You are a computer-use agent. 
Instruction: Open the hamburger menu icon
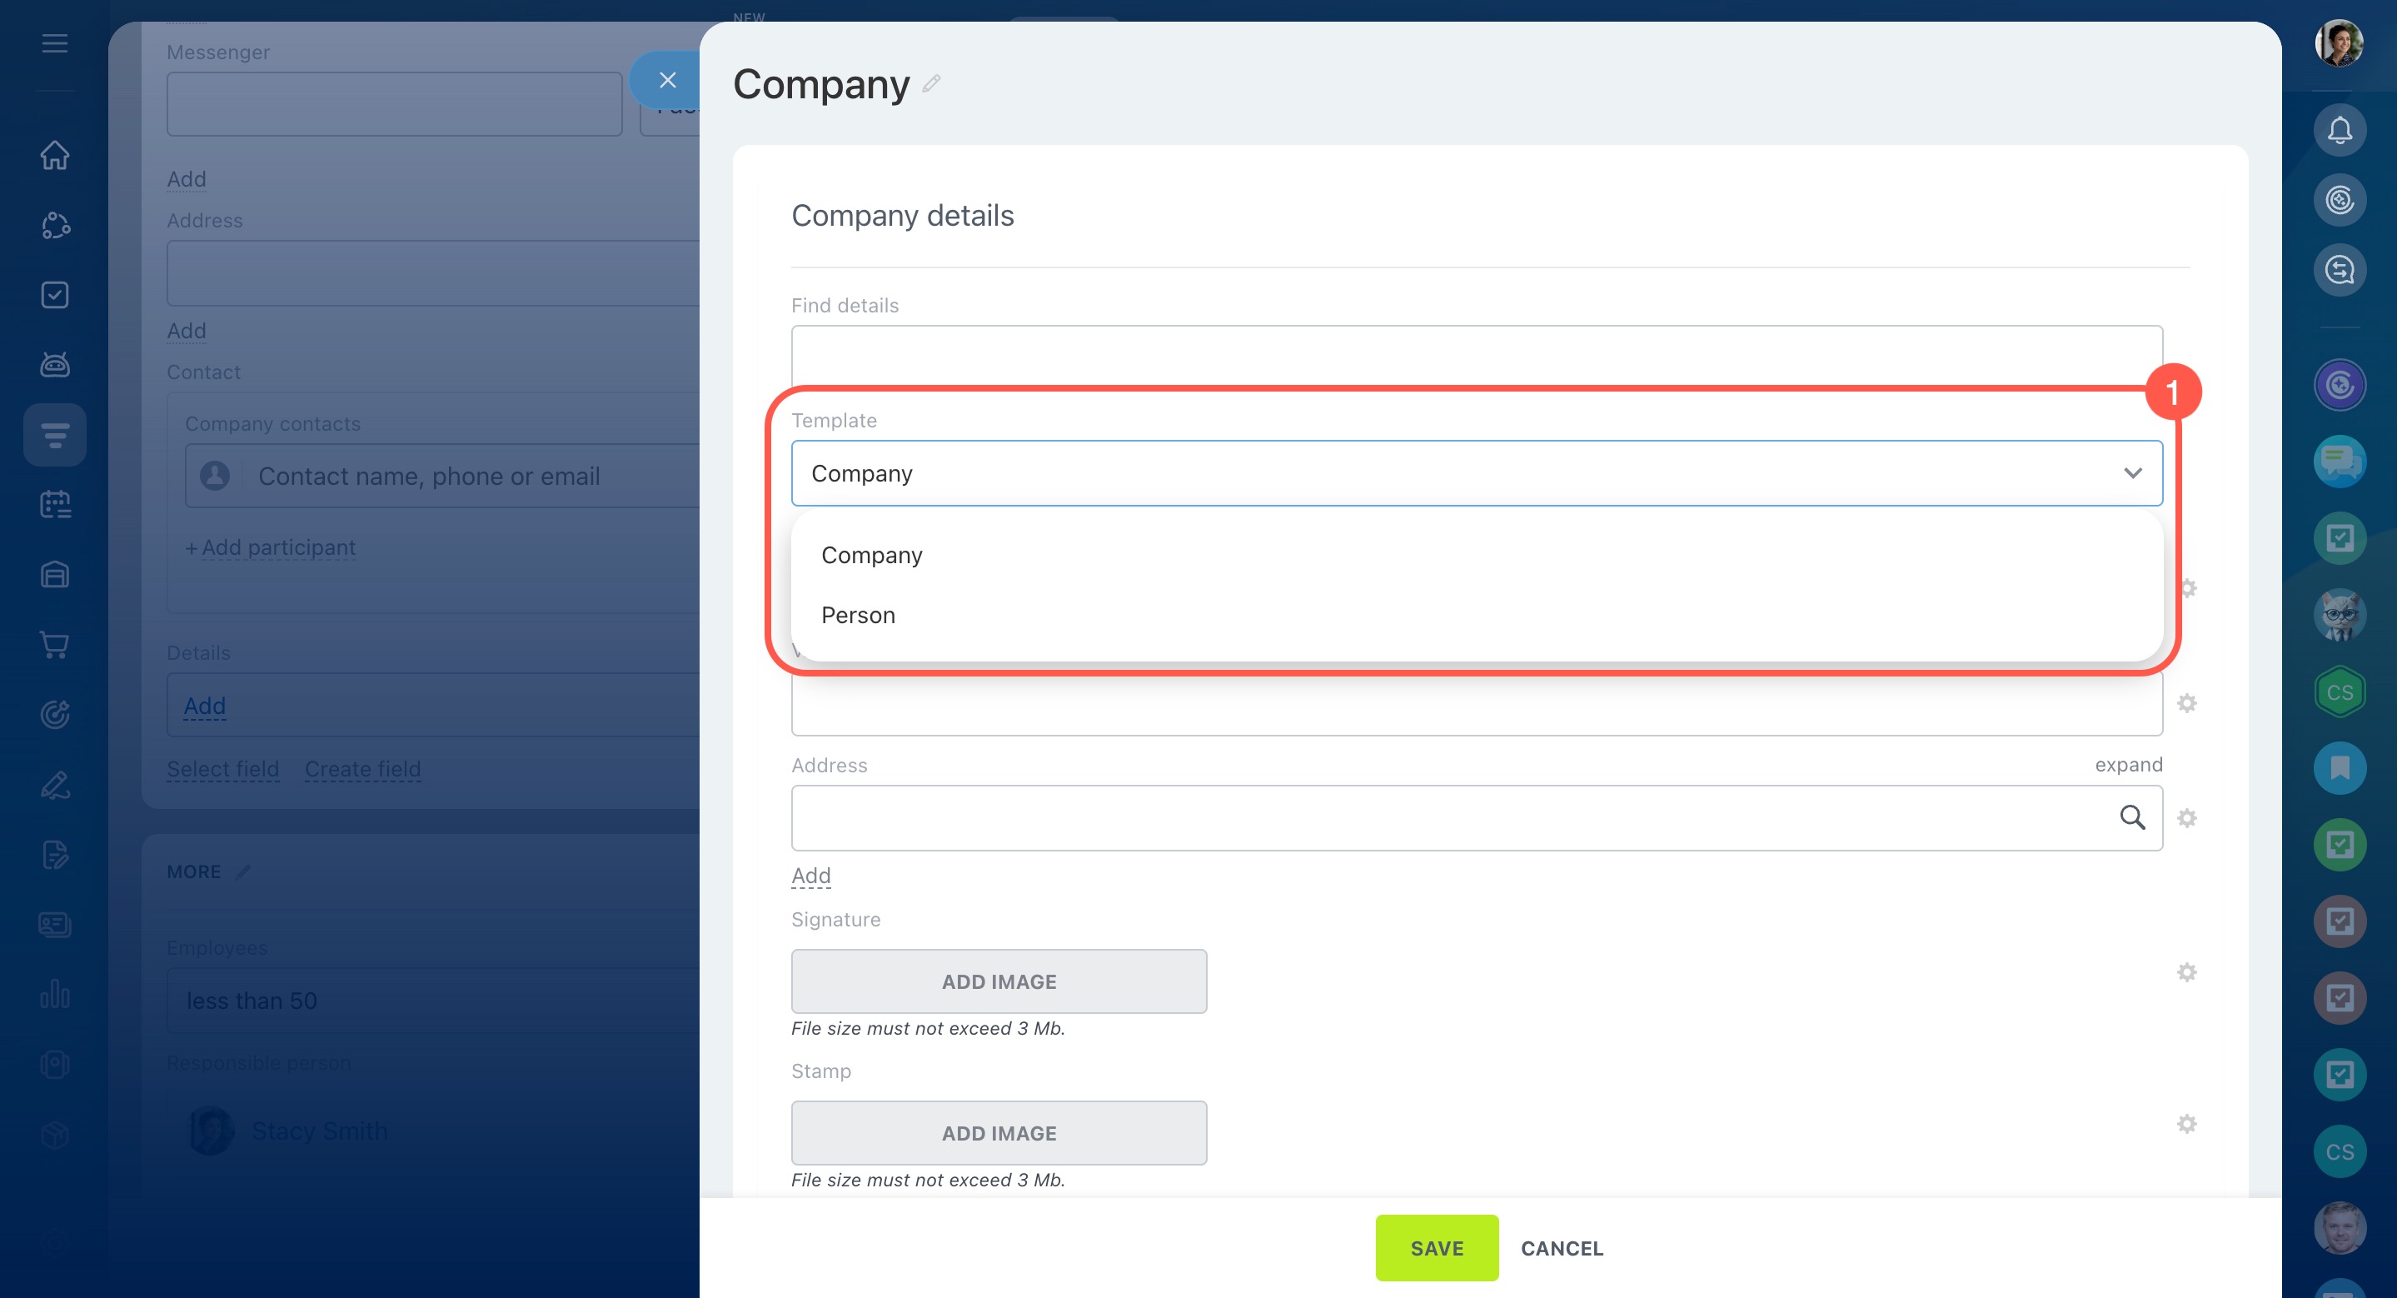point(55,43)
